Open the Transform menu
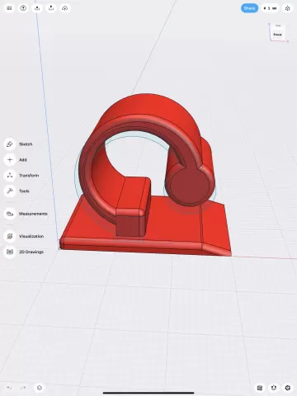The width and height of the screenshot is (297, 396). click(x=29, y=176)
